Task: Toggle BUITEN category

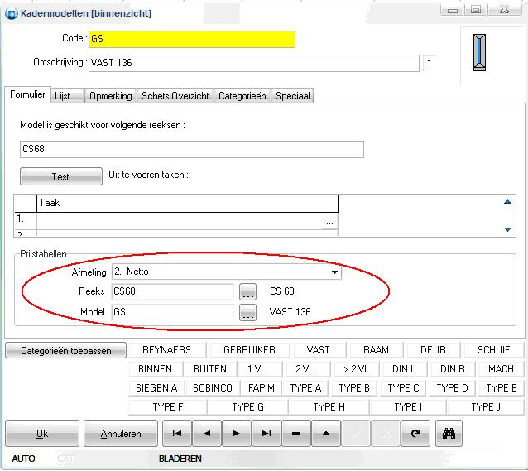Action: [x=210, y=369]
